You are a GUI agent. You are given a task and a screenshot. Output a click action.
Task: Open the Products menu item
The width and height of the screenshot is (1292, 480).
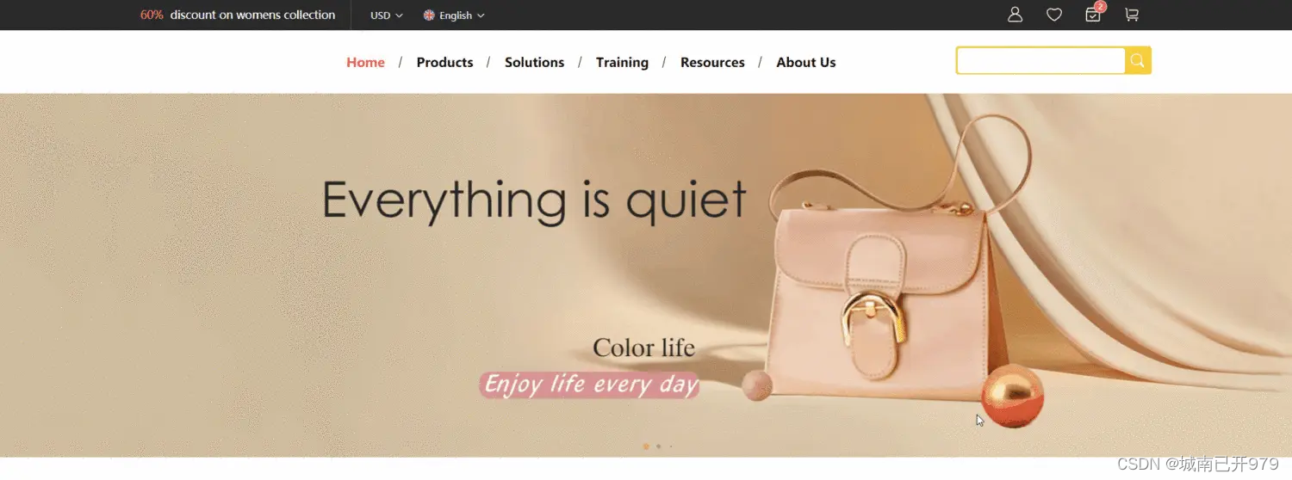click(444, 62)
